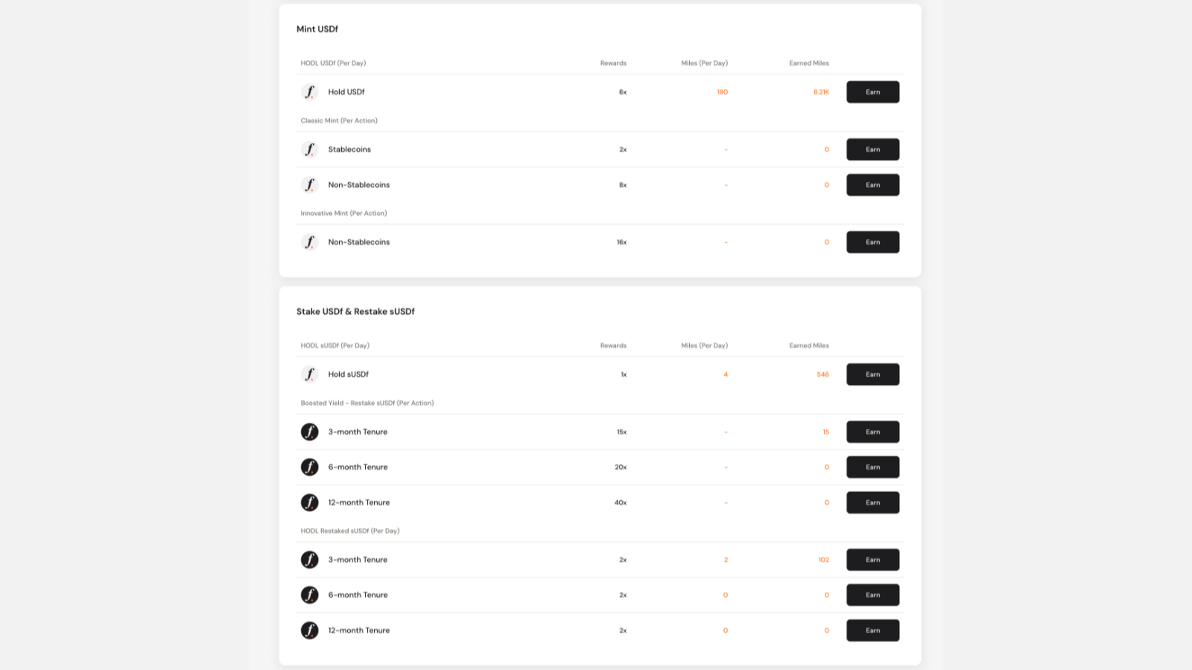Click Earn for restaked 3-month Tenure at 2x

tap(872, 560)
